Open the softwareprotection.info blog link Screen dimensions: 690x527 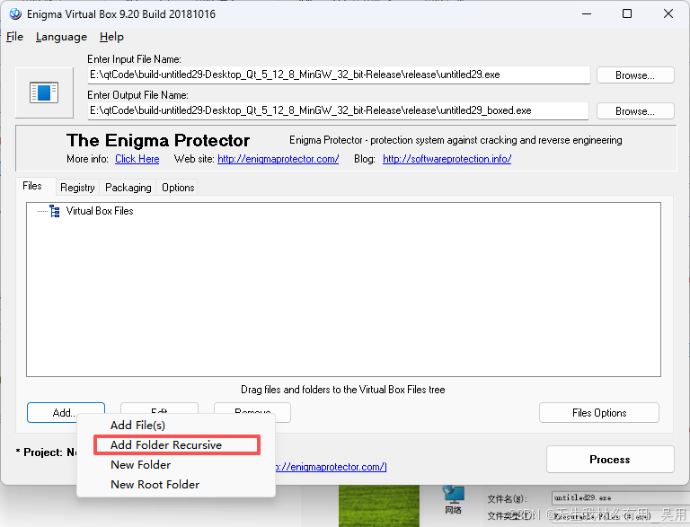[x=447, y=159]
